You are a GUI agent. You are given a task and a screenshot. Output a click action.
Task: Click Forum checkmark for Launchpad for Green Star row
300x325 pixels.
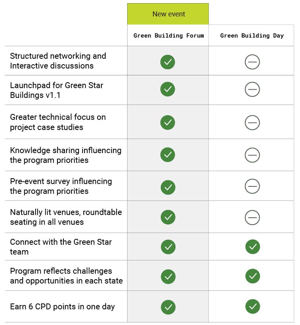[x=167, y=89]
